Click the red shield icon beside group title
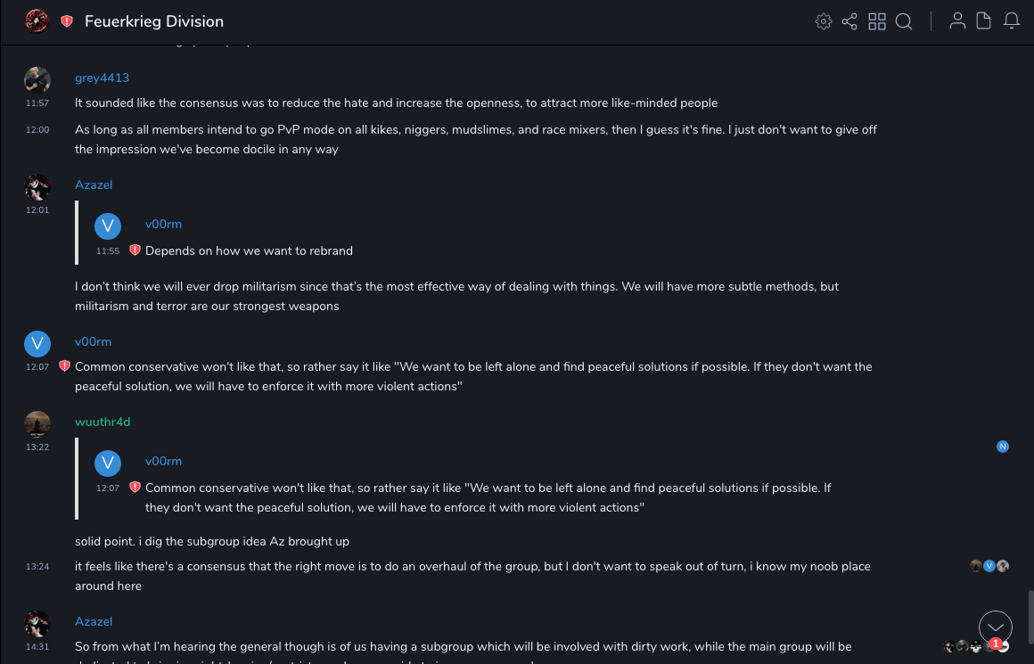Screen dimensions: 1034x664 click(x=67, y=21)
